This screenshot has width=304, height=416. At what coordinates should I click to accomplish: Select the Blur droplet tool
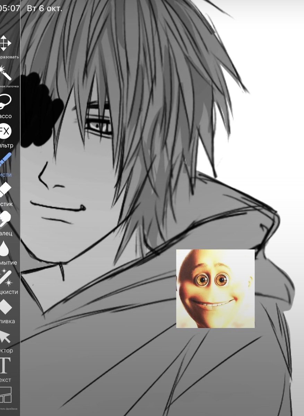point(4,248)
